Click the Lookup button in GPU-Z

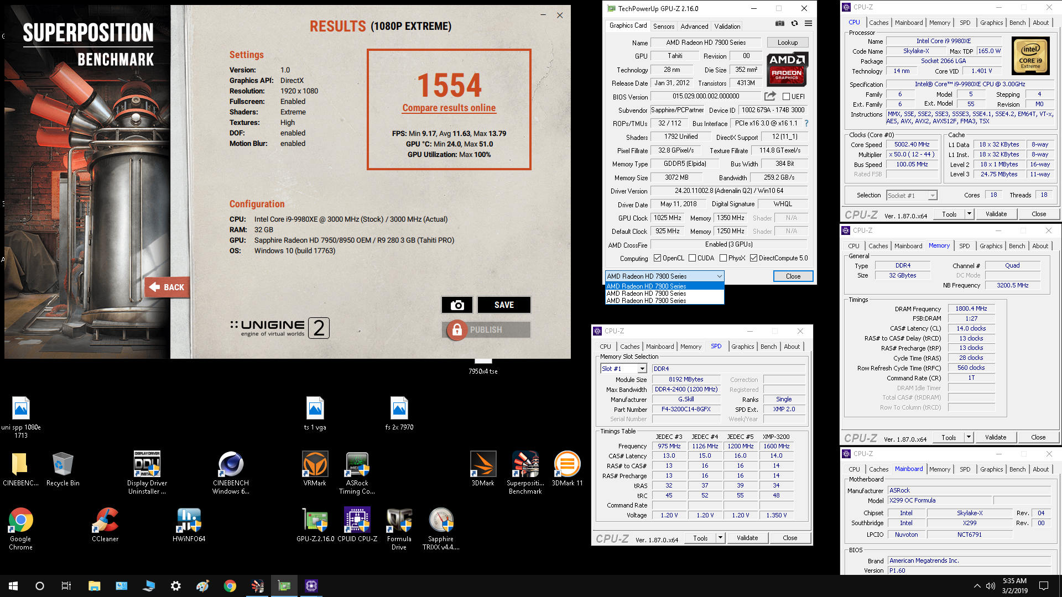pyautogui.click(x=788, y=43)
